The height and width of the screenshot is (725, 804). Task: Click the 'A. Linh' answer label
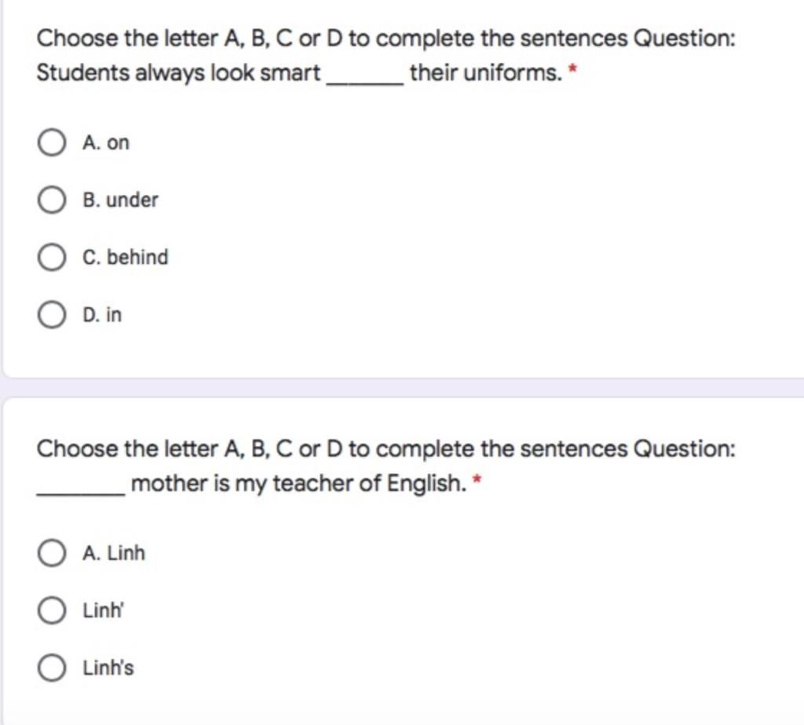click(114, 553)
